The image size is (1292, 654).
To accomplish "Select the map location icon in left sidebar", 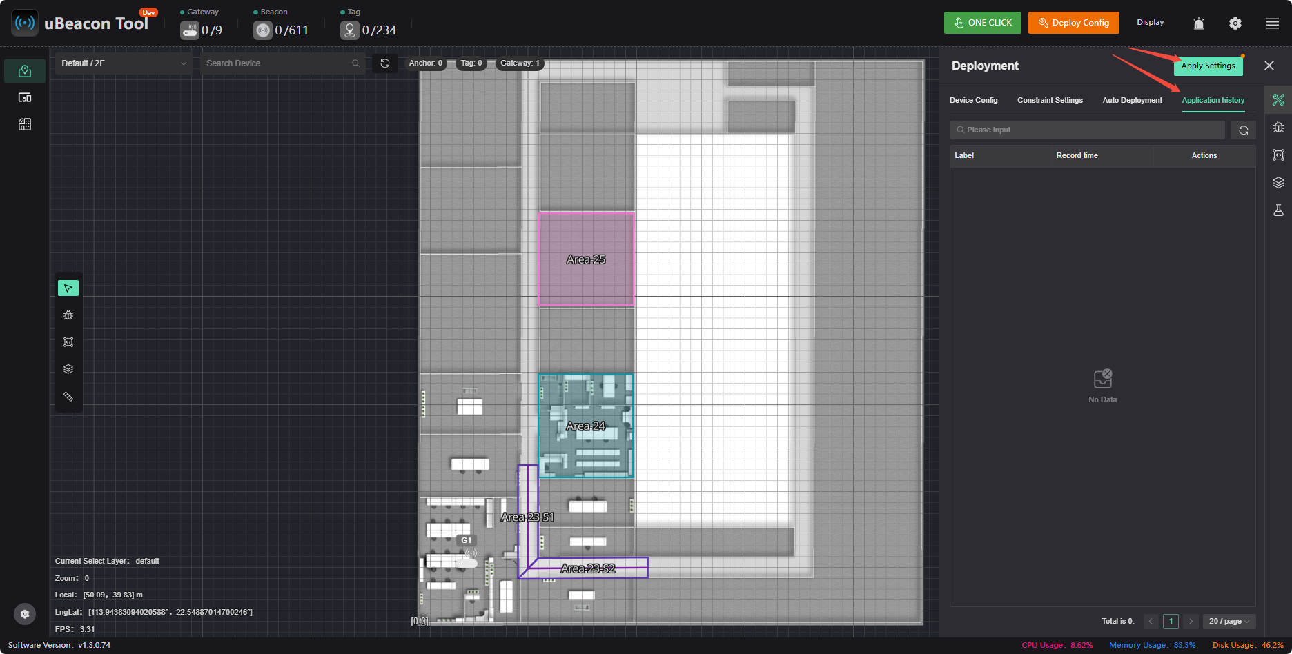I will tap(25, 71).
